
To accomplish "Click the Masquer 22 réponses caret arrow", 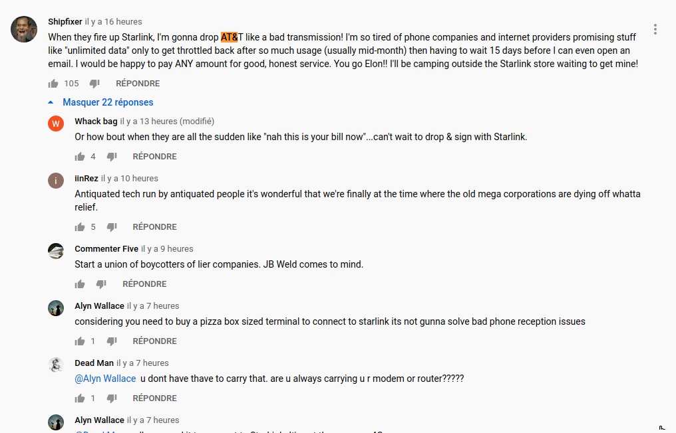I will [51, 102].
